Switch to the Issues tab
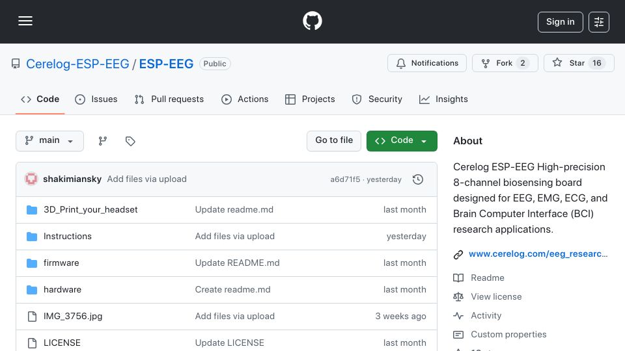 [96, 99]
